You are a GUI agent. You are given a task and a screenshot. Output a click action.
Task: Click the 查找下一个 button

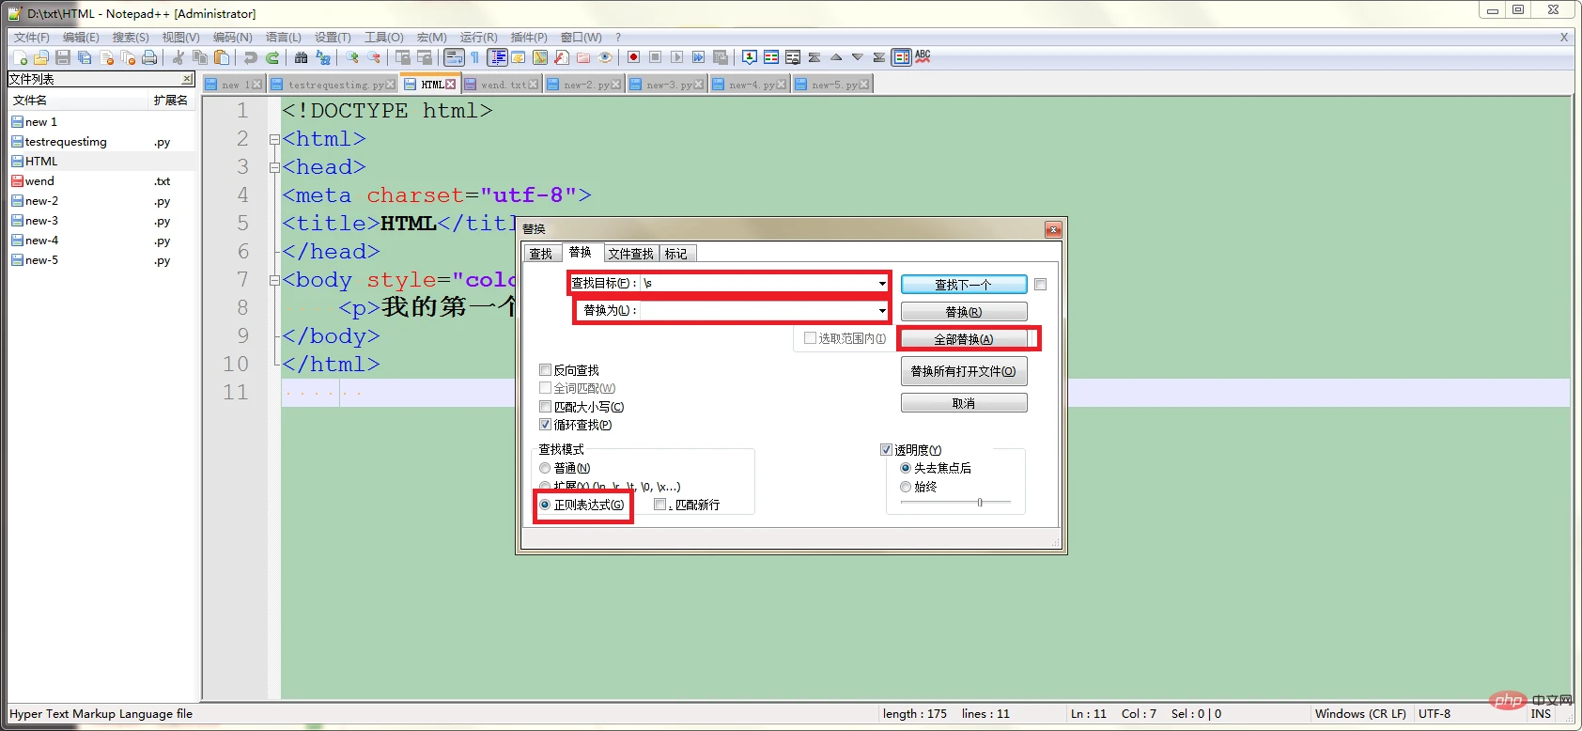pyautogui.click(x=963, y=285)
